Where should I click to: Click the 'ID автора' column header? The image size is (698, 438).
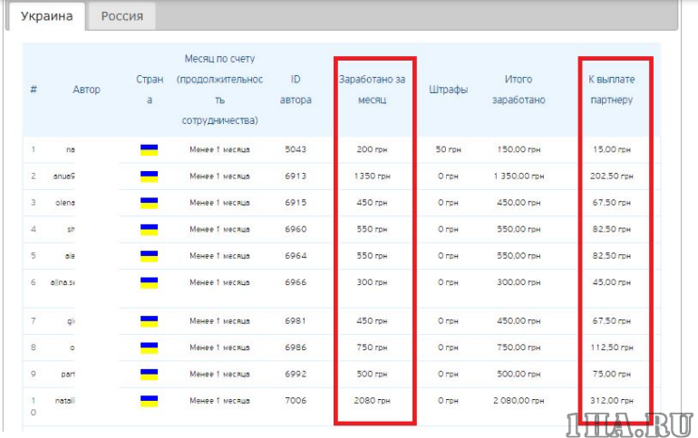tap(296, 90)
